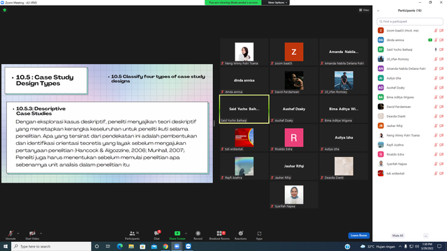Click Rivaldo Edra's pink R avatar in list
447x251 pixels.
(381, 154)
